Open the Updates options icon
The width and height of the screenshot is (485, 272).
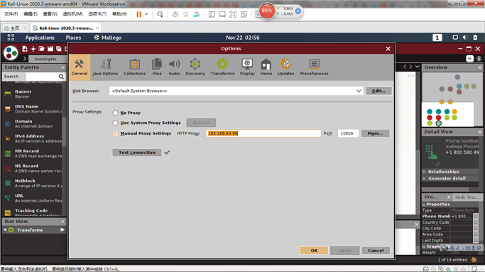point(285,67)
